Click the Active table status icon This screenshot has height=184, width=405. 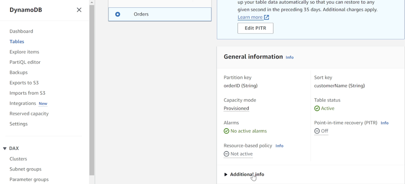(317, 108)
